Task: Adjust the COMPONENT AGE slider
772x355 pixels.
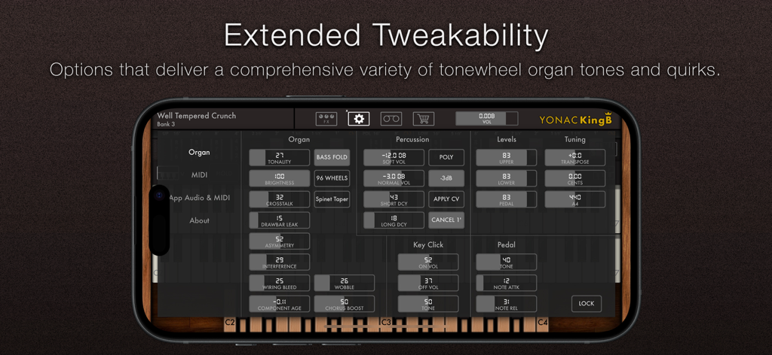Action: coord(279,303)
